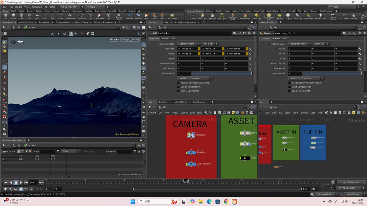Adjust the CamShake Uniform Scale slider
Screen dimensions: 367x206
[x=222, y=74]
